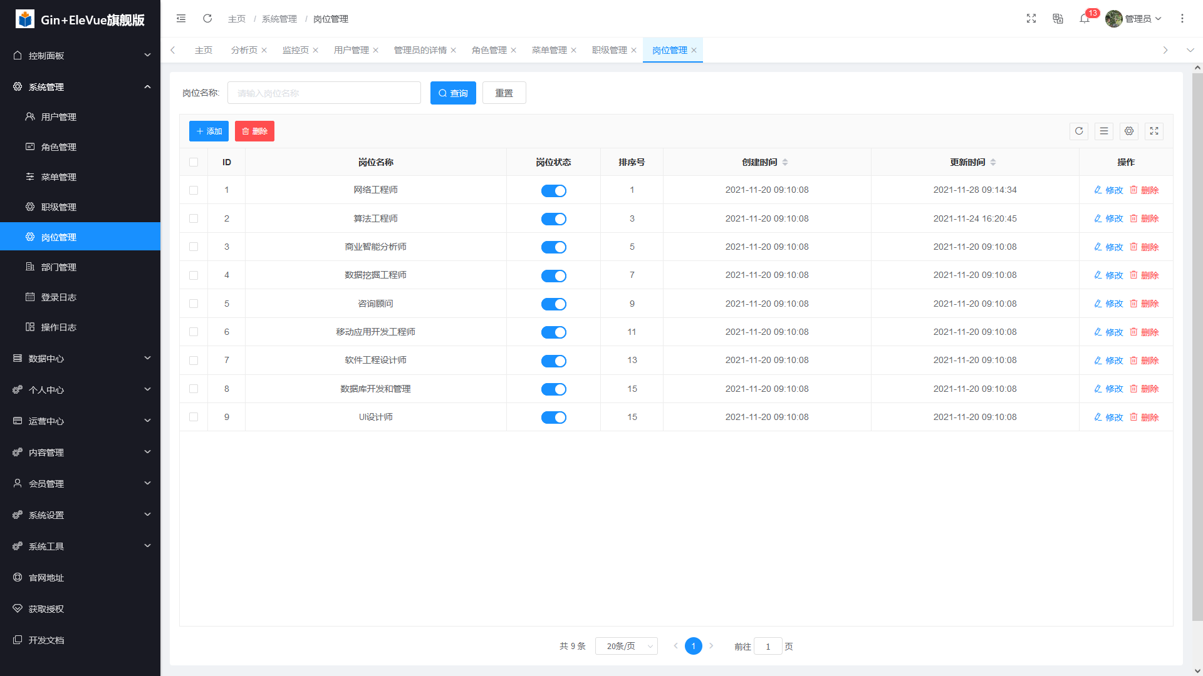Click the page refresh icon in header

[x=207, y=19]
